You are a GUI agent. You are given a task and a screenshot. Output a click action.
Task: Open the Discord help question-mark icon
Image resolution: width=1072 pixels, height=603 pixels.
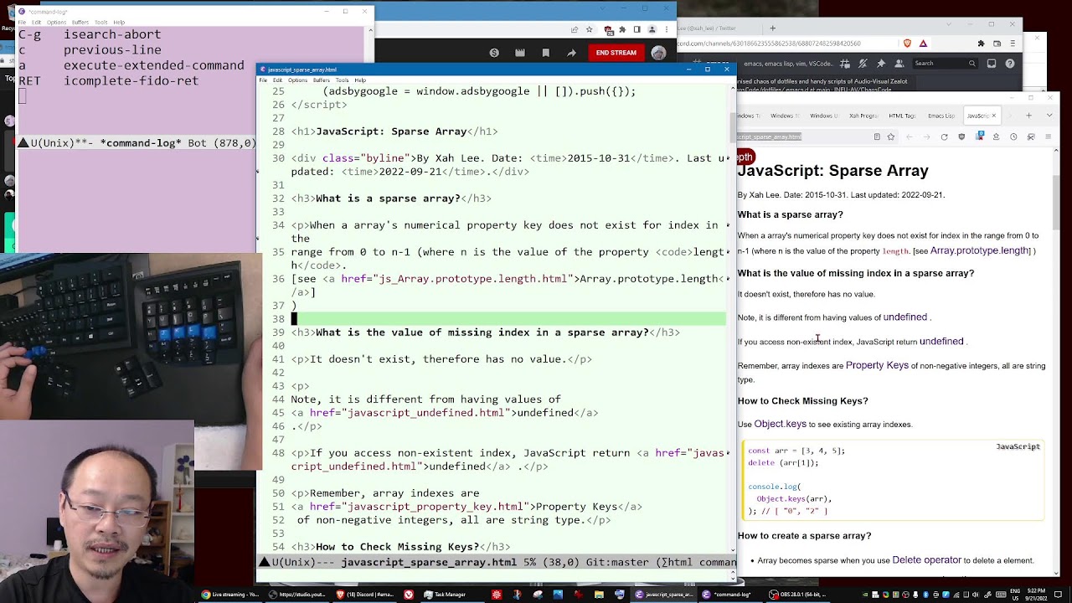click(x=1010, y=64)
